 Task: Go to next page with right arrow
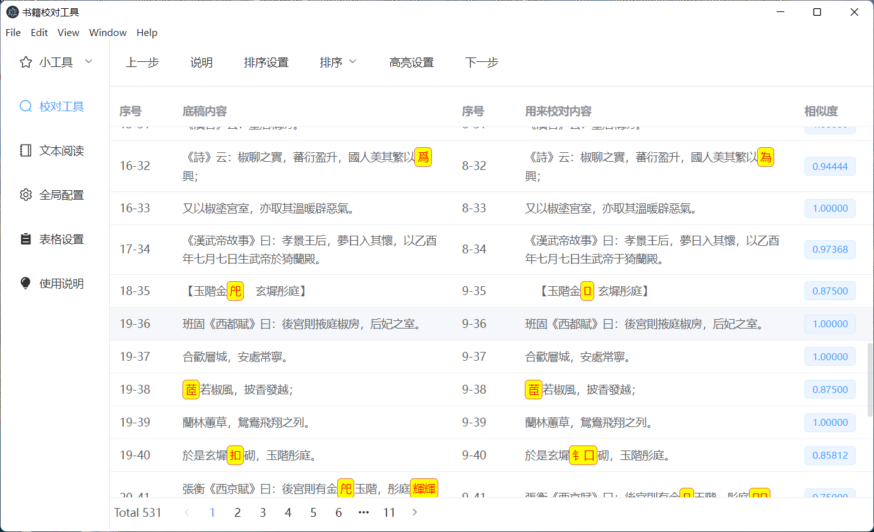pos(414,512)
